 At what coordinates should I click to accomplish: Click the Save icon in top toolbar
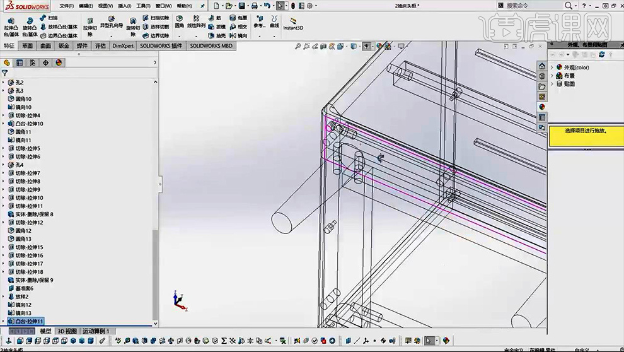click(x=241, y=6)
